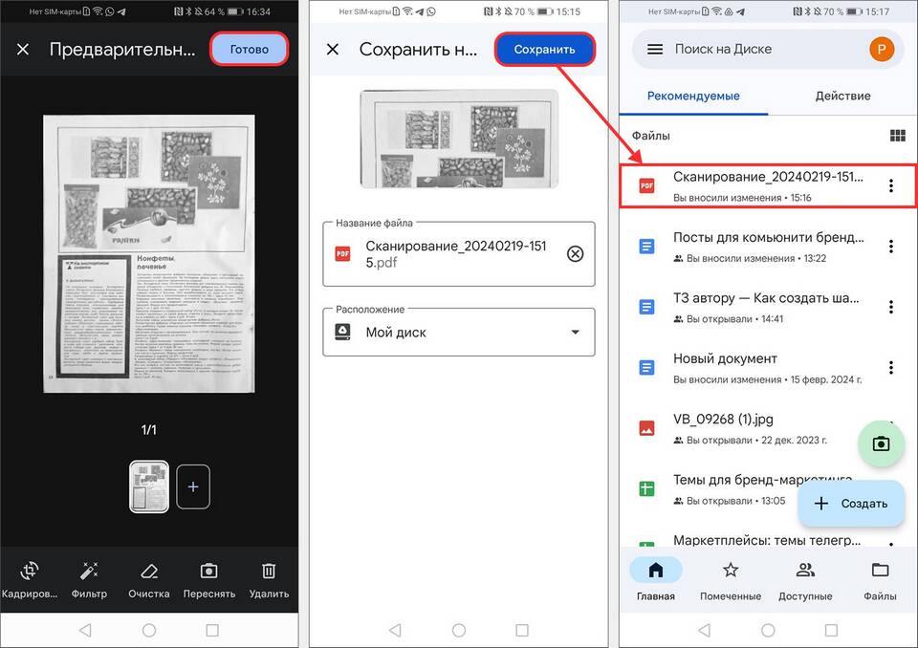
Task: Go to the Помеченные starred tab
Action: point(730,580)
